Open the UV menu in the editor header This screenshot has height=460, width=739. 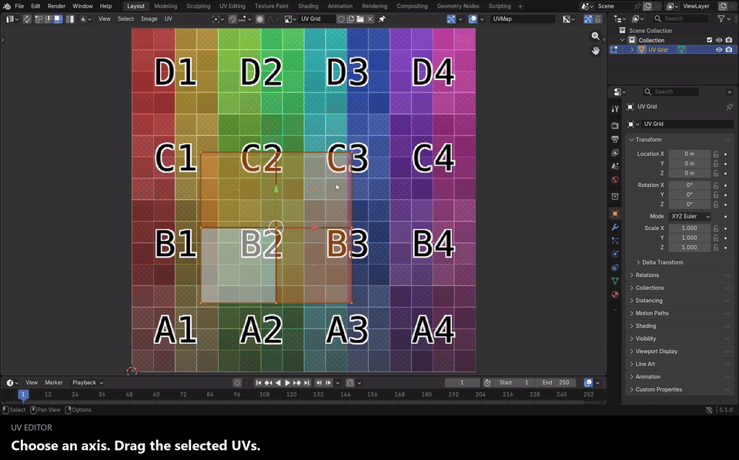click(x=169, y=18)
